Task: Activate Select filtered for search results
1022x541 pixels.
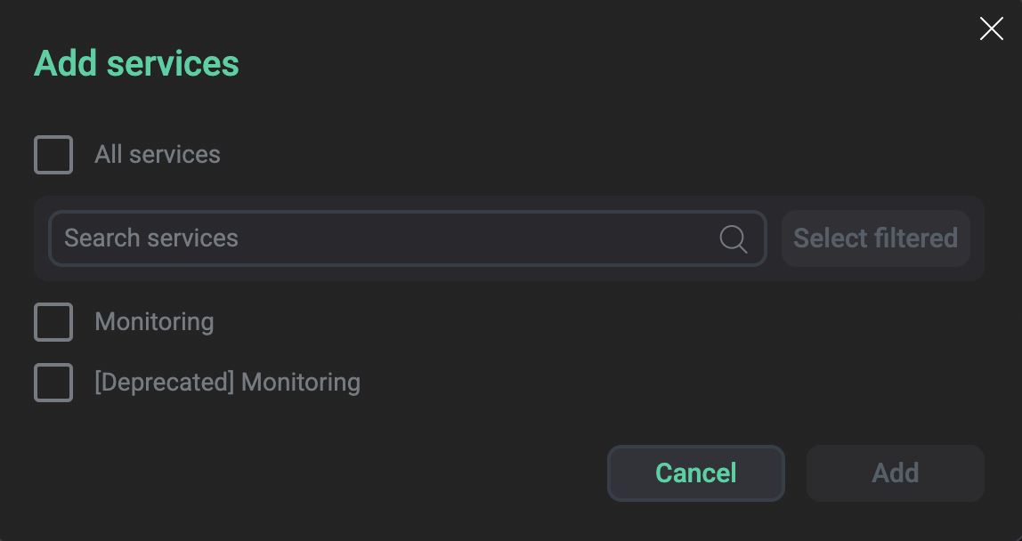Action: click(x=875, y=238)
